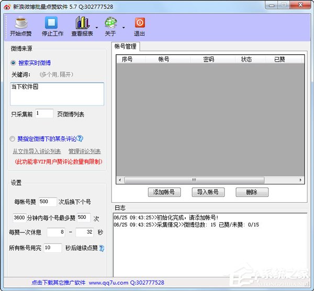The width and height of the screenshot is (314, 291).
Task: Click 点击下载其它推广软件 link at bottom
Action: point(59,283)
